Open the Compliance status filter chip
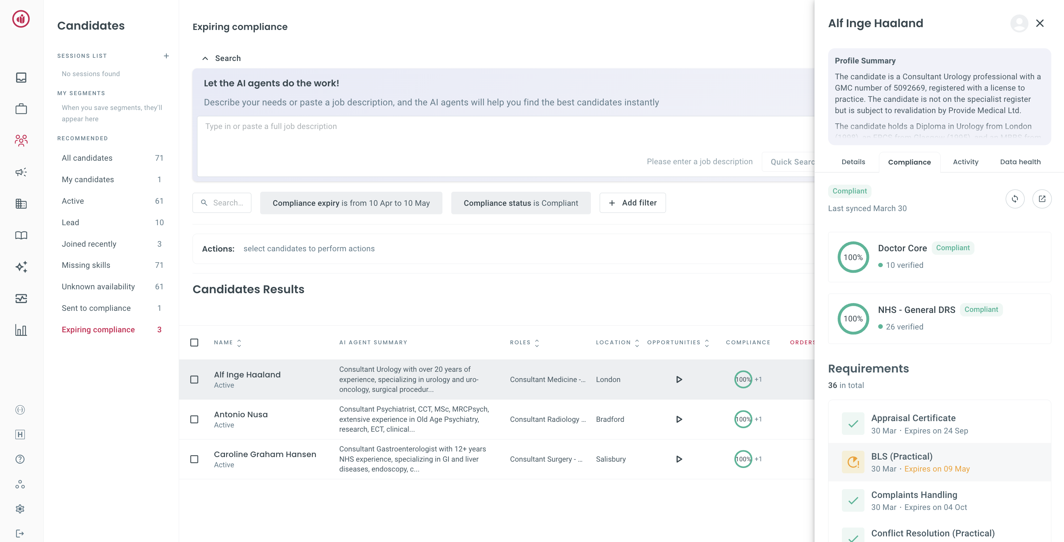1064x542 pixels. point(520,203)
